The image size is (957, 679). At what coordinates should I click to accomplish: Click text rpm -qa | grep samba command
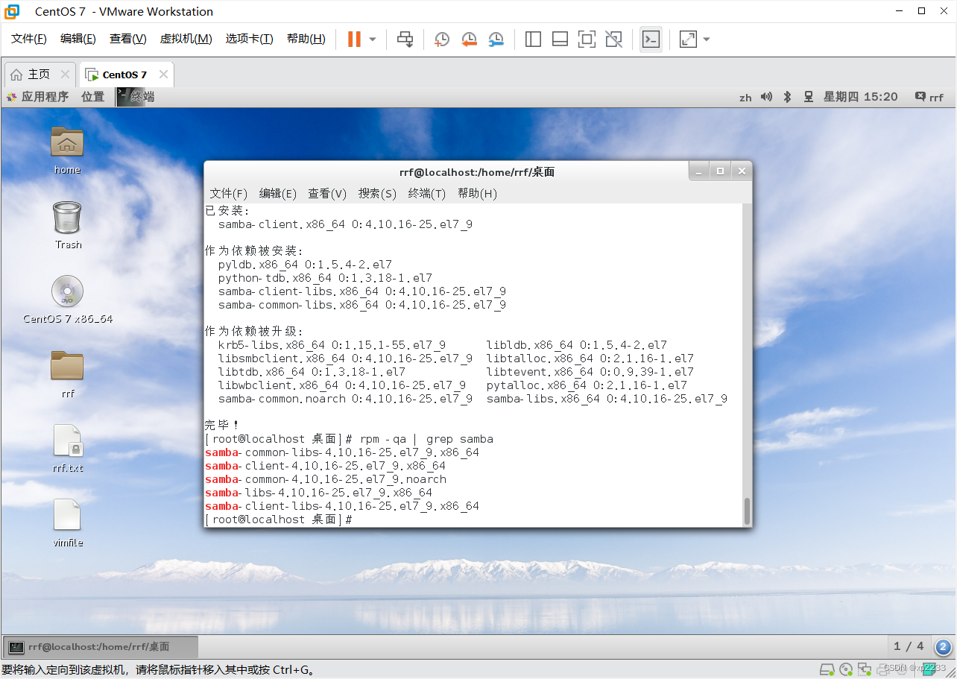(x=426, y=439)
